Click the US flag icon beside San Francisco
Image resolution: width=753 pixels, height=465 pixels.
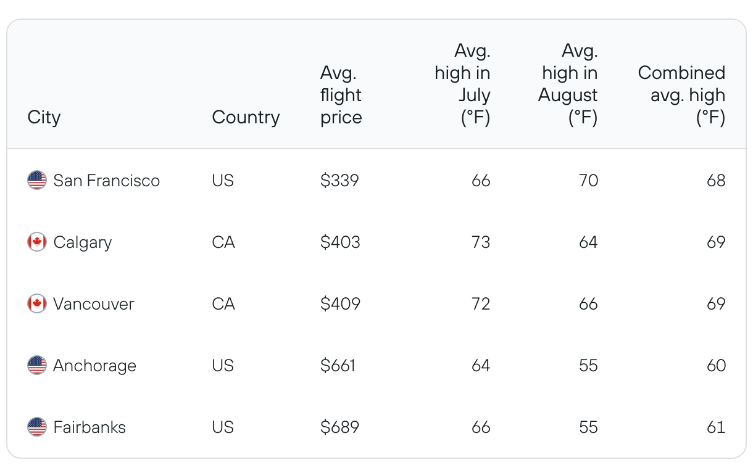tap(37, 181)
